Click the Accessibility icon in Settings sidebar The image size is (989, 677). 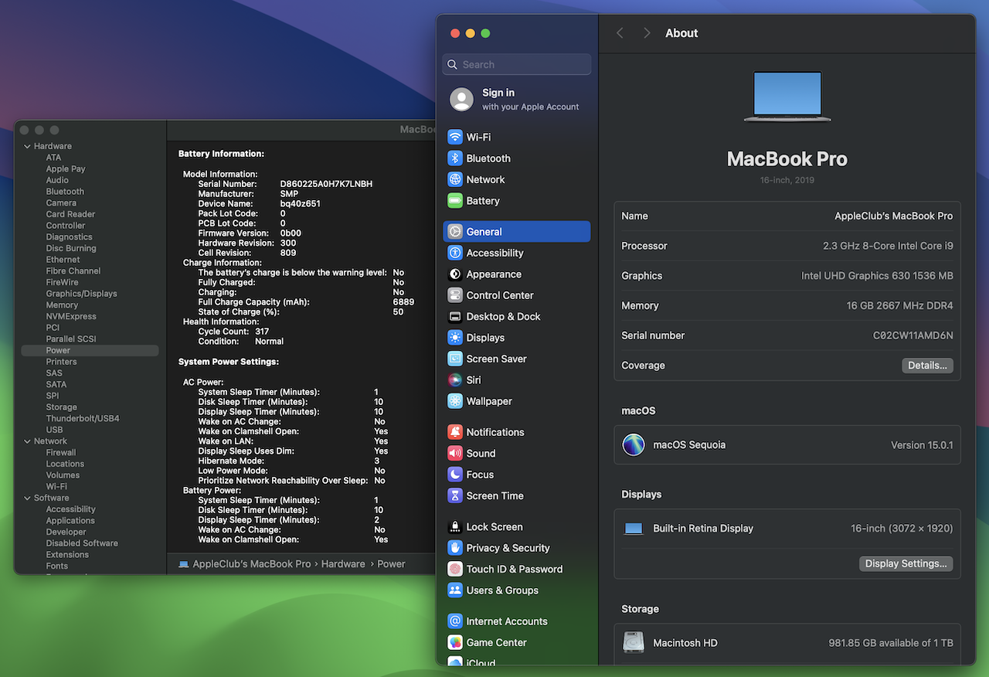[455, 253]
